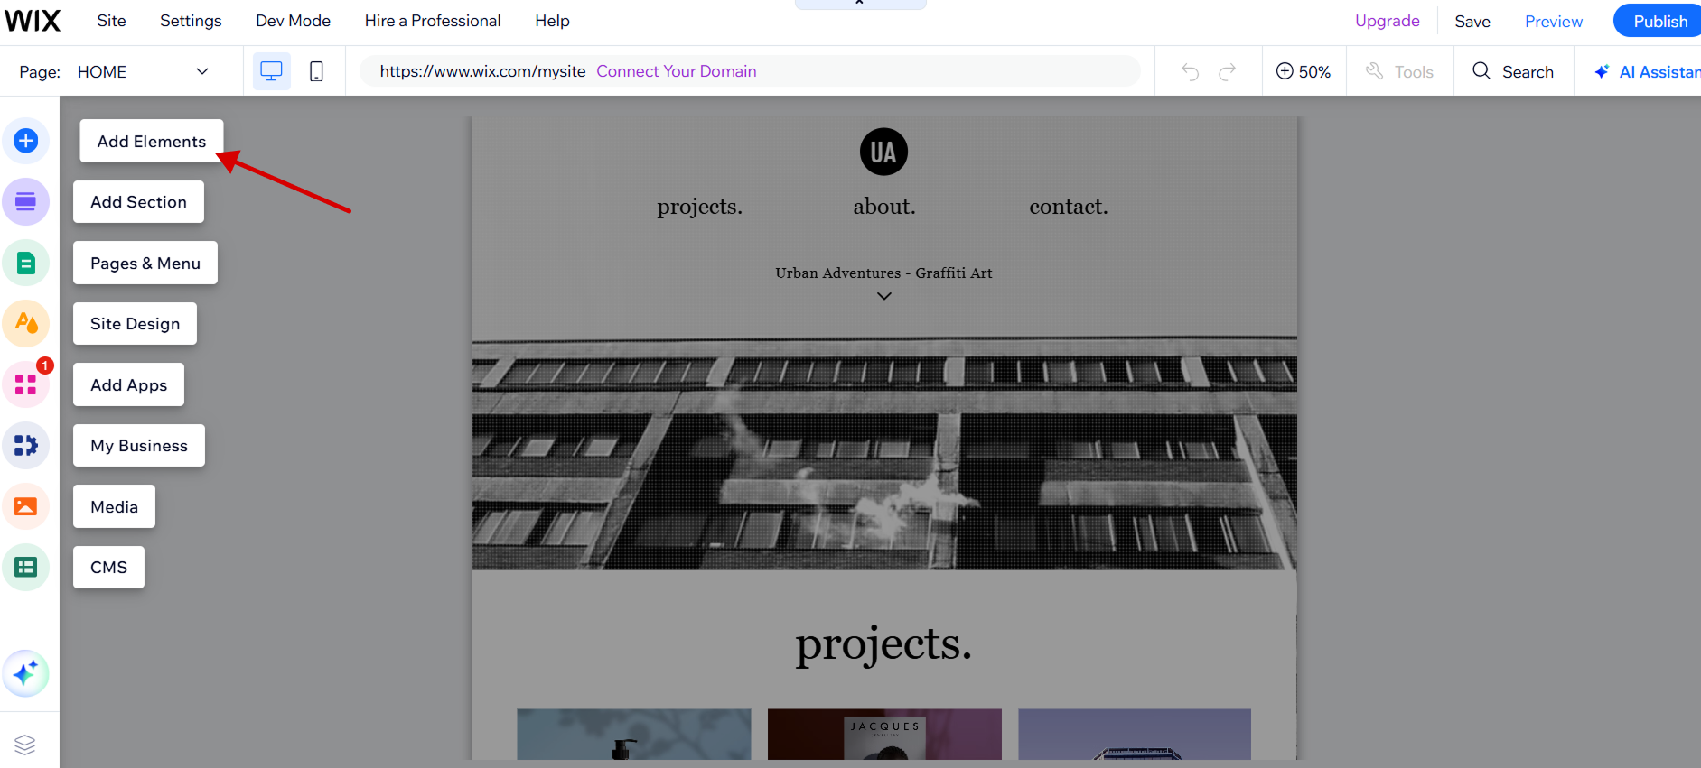
Task: Select the black-and-white building image
Action: coord(884,451)
